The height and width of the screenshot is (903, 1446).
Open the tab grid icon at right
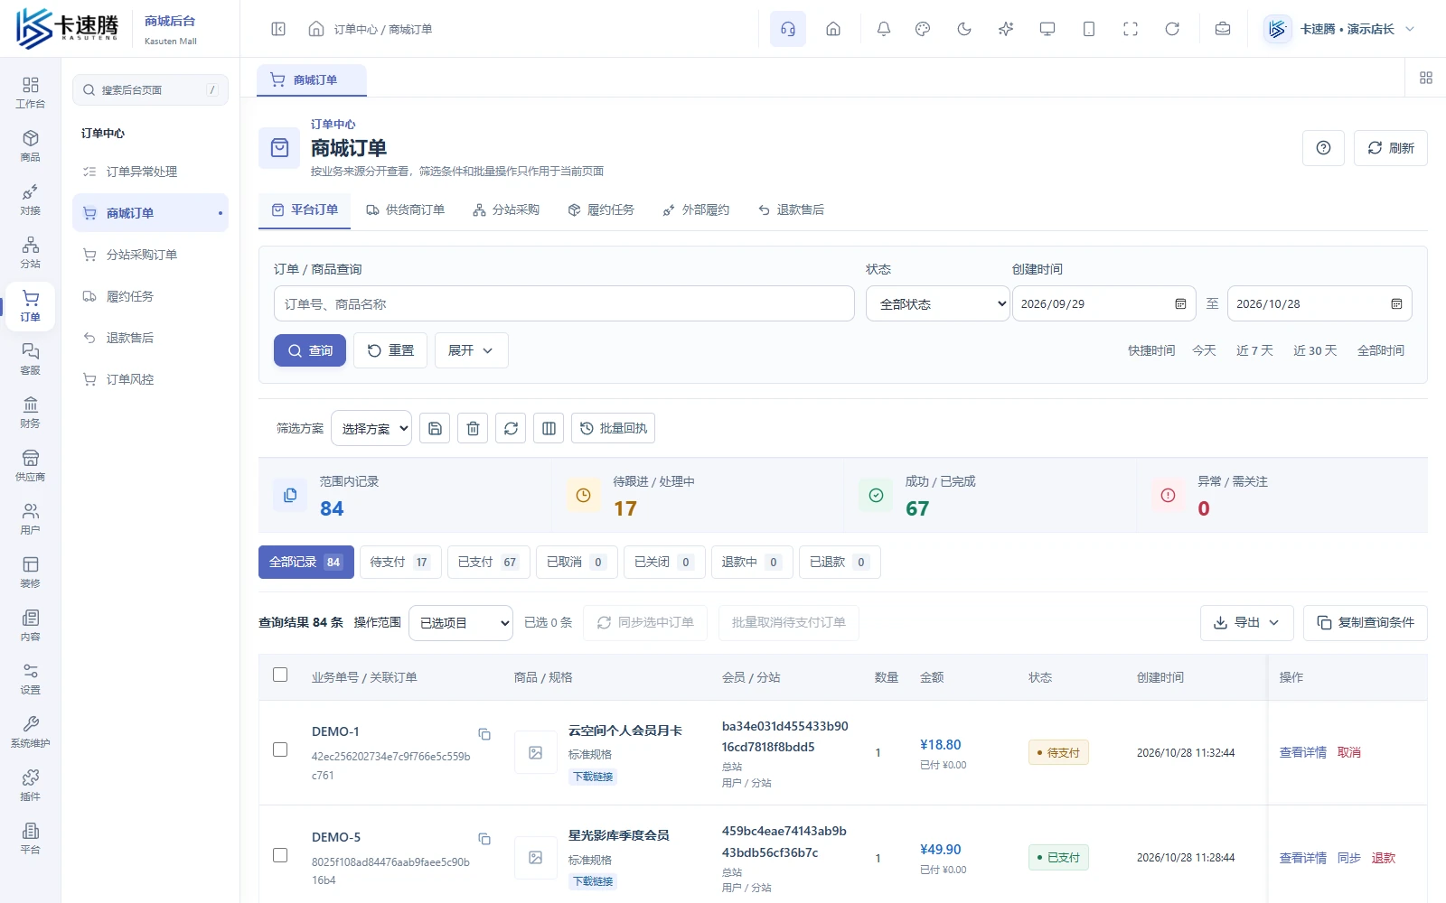[x=1426, y=79]
